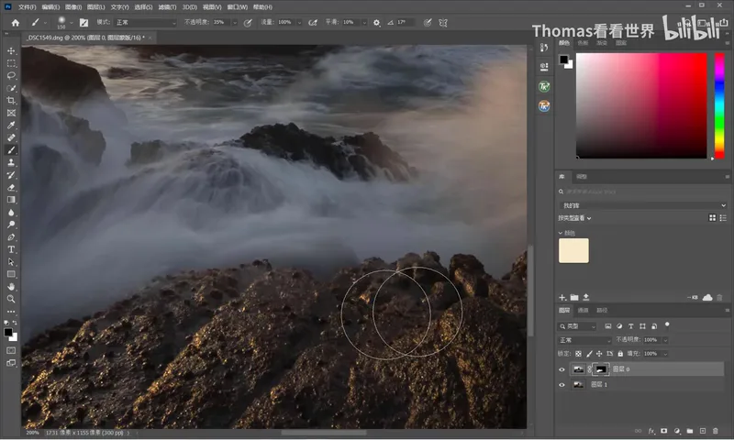Create a new layer icon
Screen dimensions: 734x440
pyautogui.click(x=703, y=431)
